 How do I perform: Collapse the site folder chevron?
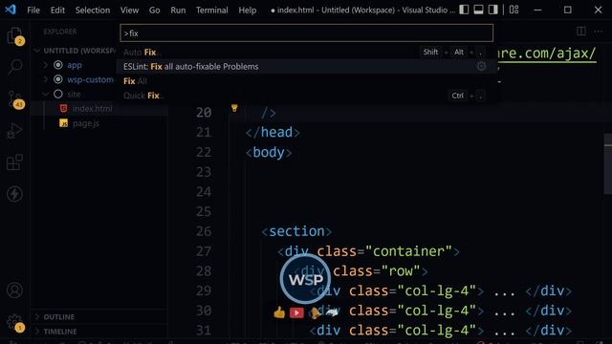45,94
